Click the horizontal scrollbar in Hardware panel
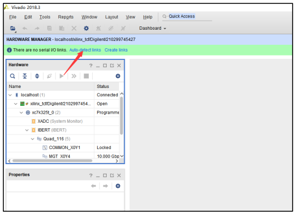 (52, 161)
